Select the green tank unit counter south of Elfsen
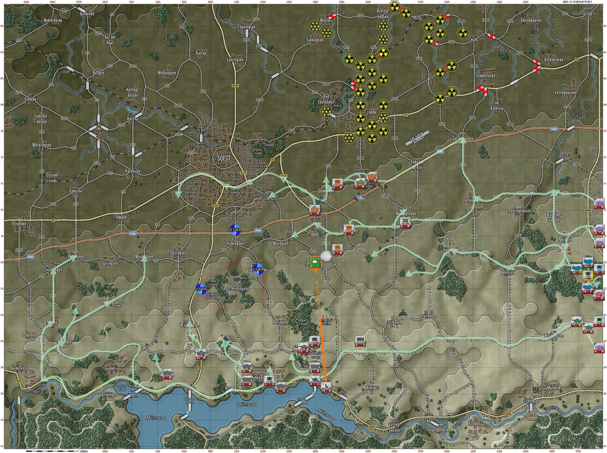 [315, 263]
